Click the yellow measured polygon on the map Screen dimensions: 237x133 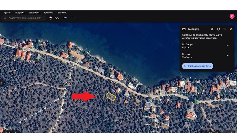(x=111, y=97)
